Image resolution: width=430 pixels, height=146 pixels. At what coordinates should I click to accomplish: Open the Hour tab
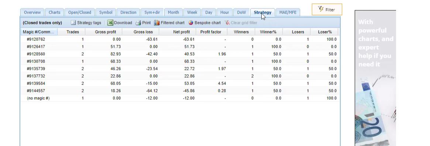click(224, 12)
